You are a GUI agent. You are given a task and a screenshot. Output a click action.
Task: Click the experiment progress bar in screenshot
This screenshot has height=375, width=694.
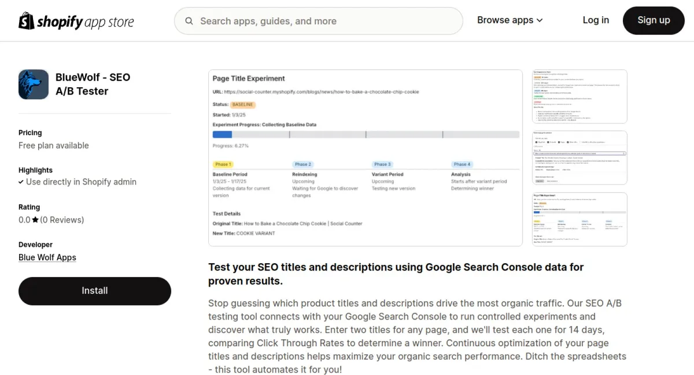point(366,134)
